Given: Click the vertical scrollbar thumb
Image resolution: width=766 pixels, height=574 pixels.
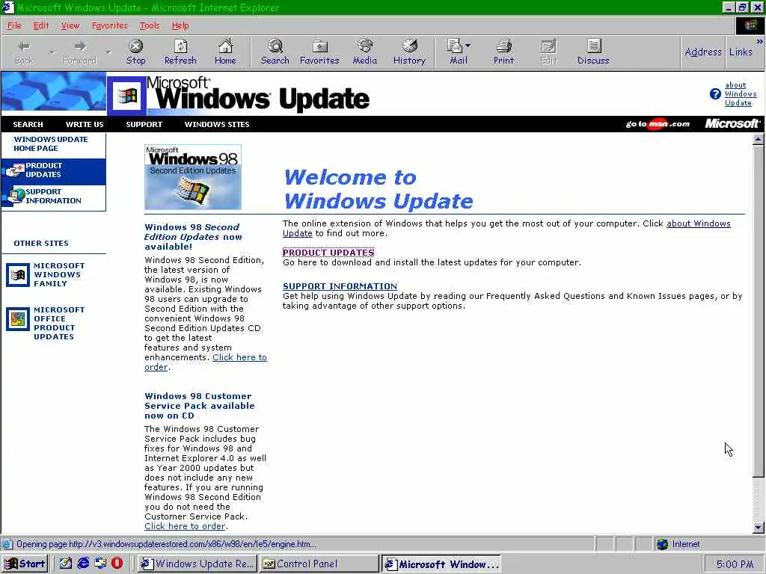Looking at the screenshot, I should (759, 311).
